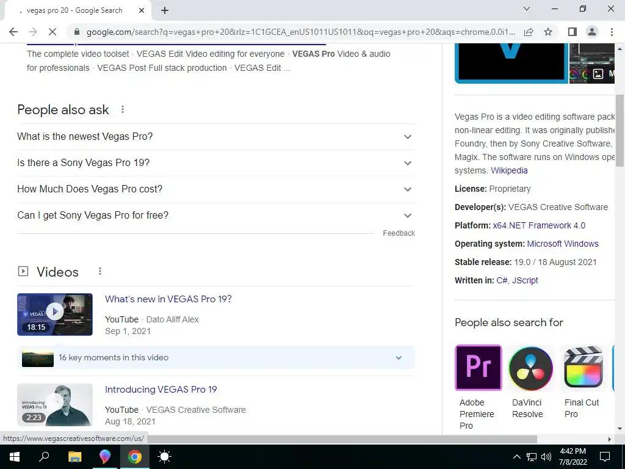The height and width of the screenshot is (469, 625).
Task: Click the x64 platform link
Action: coord(500,226)
